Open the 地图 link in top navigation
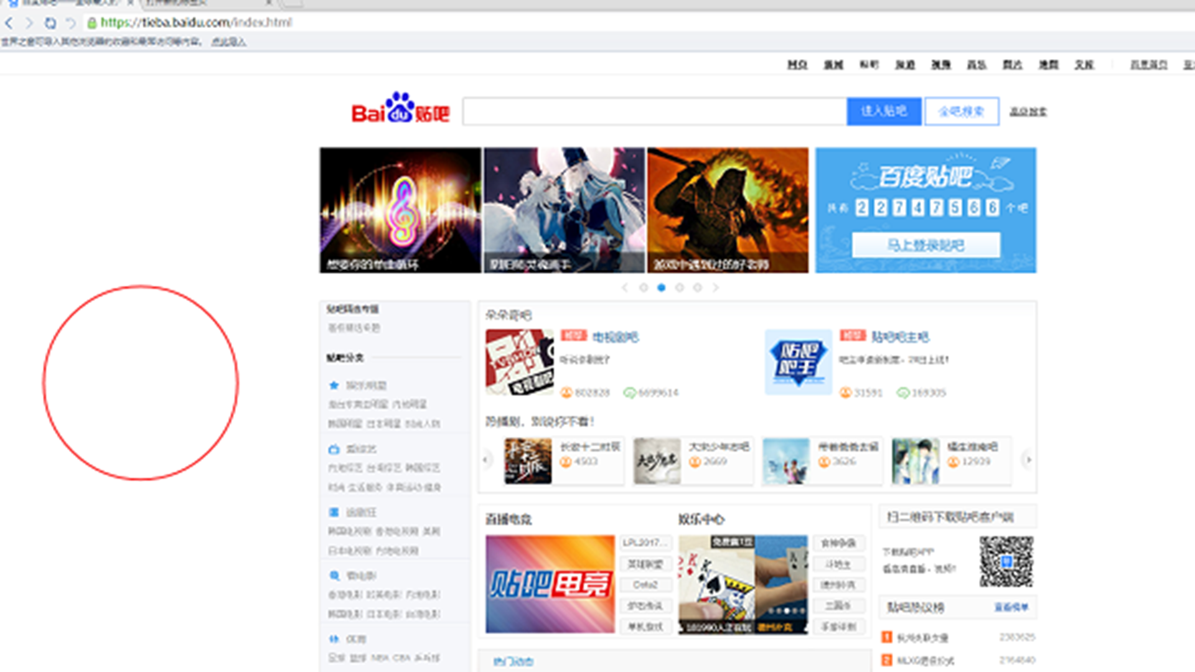This screenshot has height=672, width=1195. [x=1048, y=65]
